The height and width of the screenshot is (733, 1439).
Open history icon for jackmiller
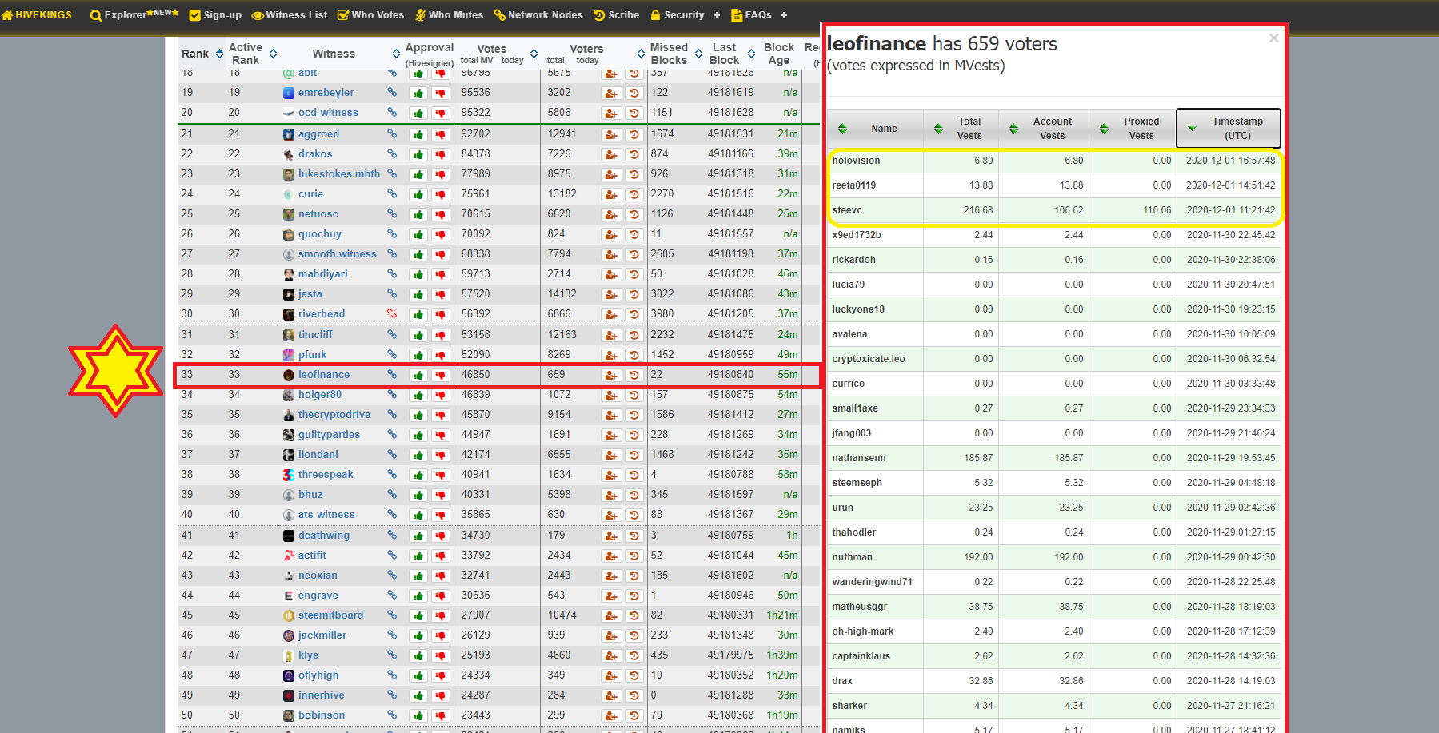(x=634, y=635)
